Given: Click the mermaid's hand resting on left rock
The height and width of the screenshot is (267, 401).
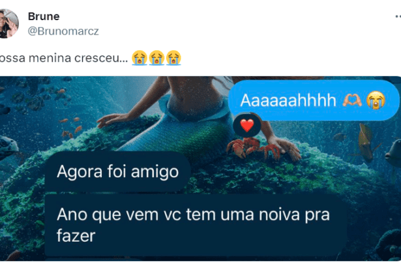Looking at the screenshot, I should click(x=109, y=120).
